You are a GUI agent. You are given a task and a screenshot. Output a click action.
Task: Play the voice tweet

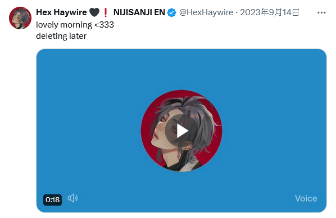(x=181, y=131)
